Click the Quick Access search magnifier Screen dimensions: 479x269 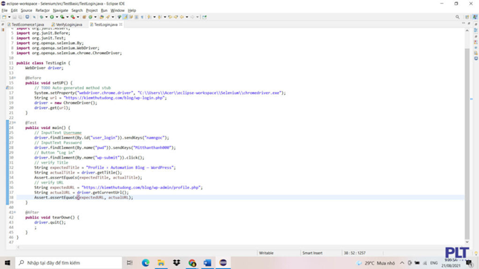(457, 17)
